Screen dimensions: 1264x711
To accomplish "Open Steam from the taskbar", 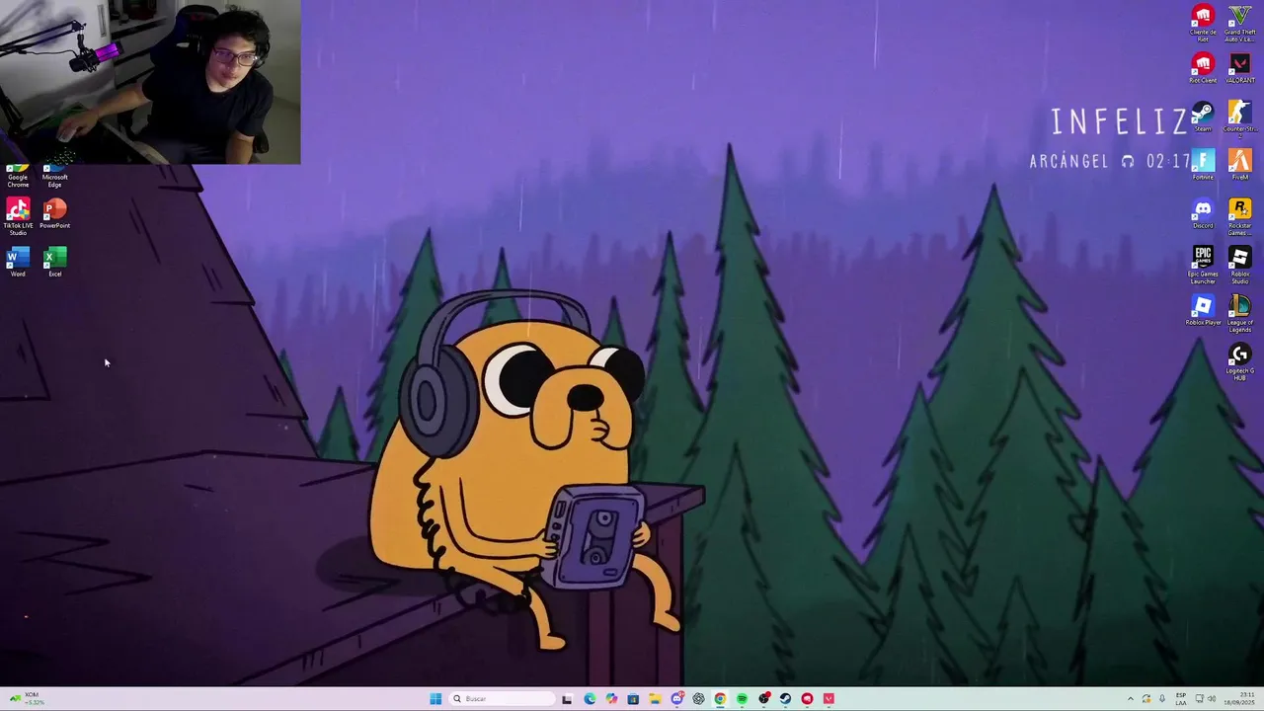I will [785, 698].
